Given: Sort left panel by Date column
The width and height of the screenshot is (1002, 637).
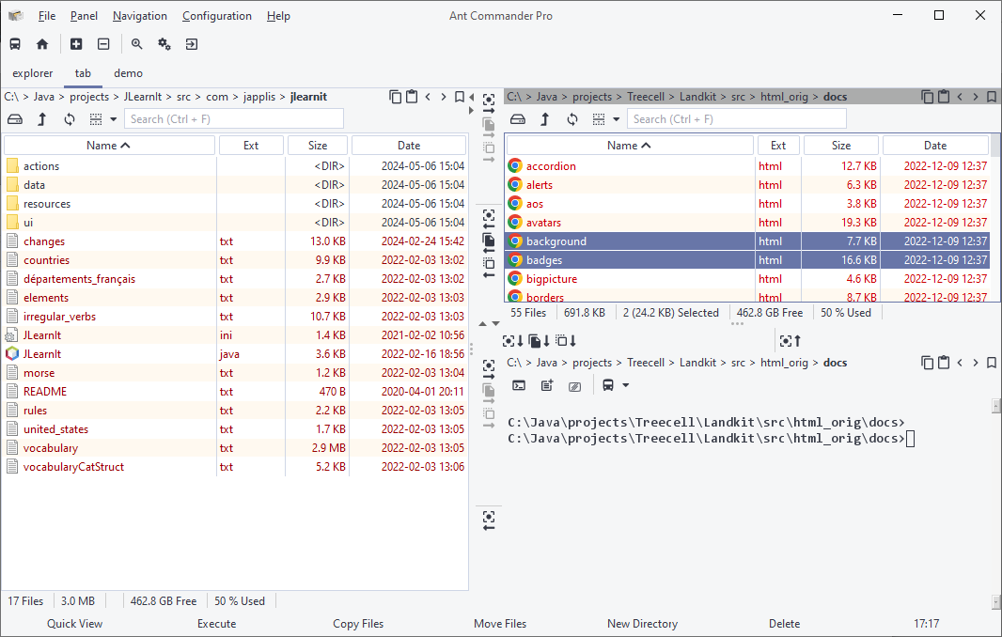Looking at the screenshot, I should click(x=409, y=145).
